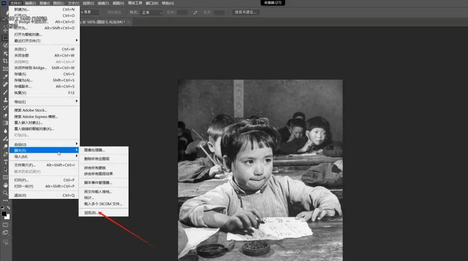
Task: Open the 帮助(H) menu
Action: [168, 3]
